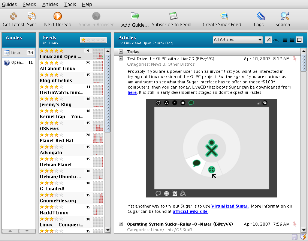Select the Debian Planet feed
Viewport: 308px width, 241px height.
[72, 162]
